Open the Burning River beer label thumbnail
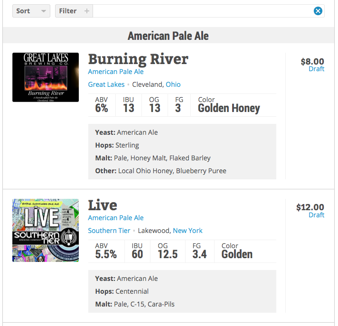The image size is (338, 326). [46, 77]
